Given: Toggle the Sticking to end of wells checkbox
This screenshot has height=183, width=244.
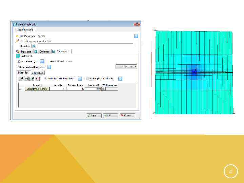Looking at the screenshot, I should point(87,79).
